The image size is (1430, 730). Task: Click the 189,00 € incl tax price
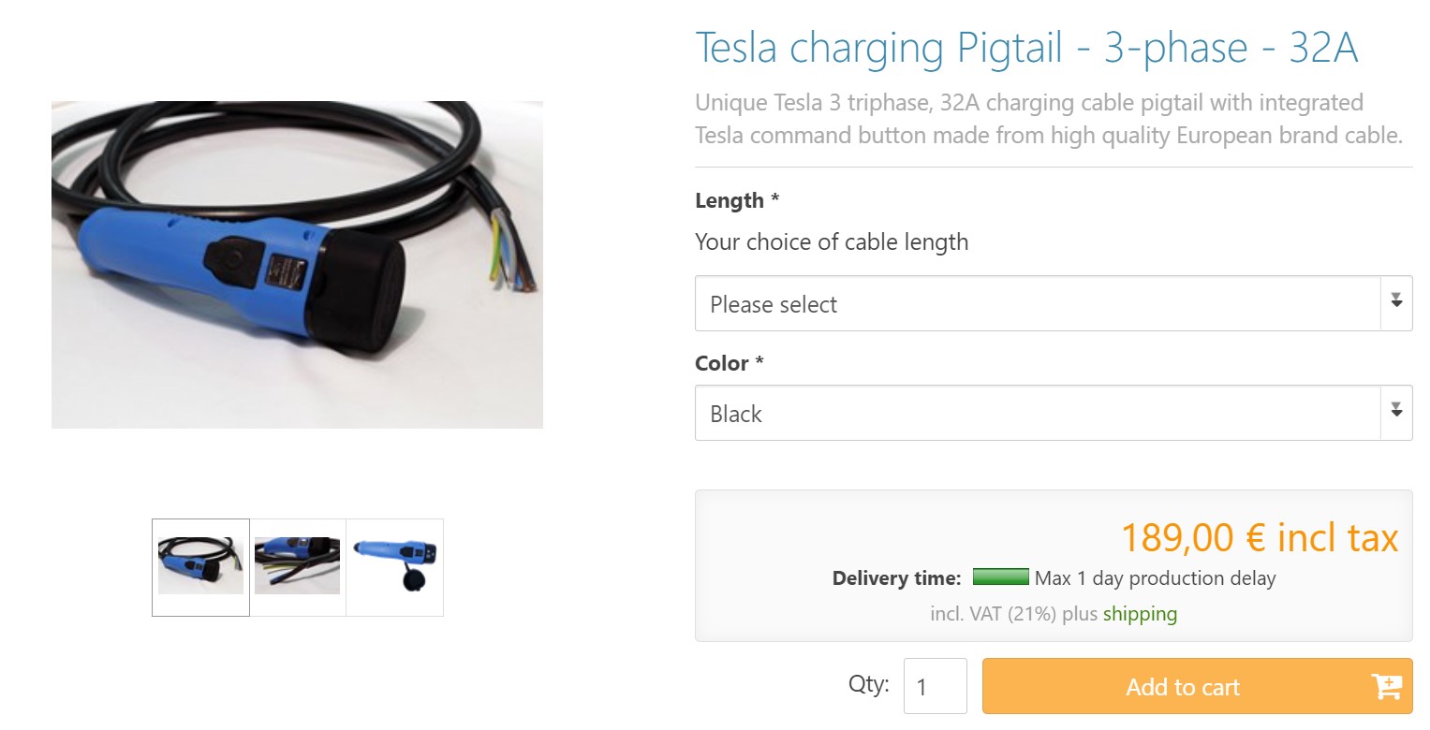tap(1259, 538)
